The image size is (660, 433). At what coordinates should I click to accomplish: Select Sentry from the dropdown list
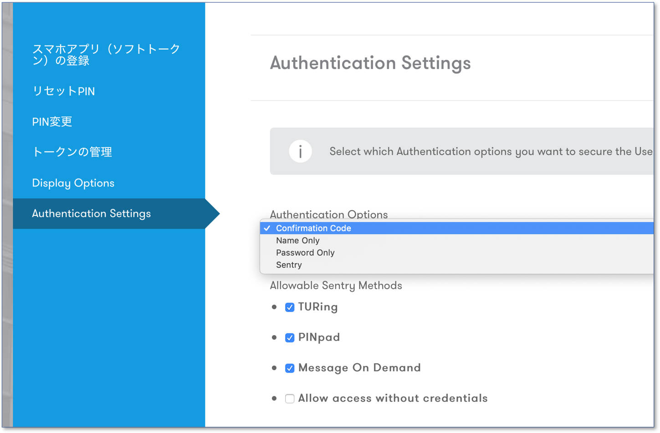coord(289,265)
